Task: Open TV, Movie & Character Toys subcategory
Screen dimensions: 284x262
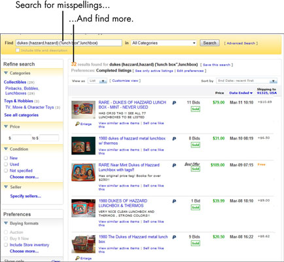Action: 29,107
